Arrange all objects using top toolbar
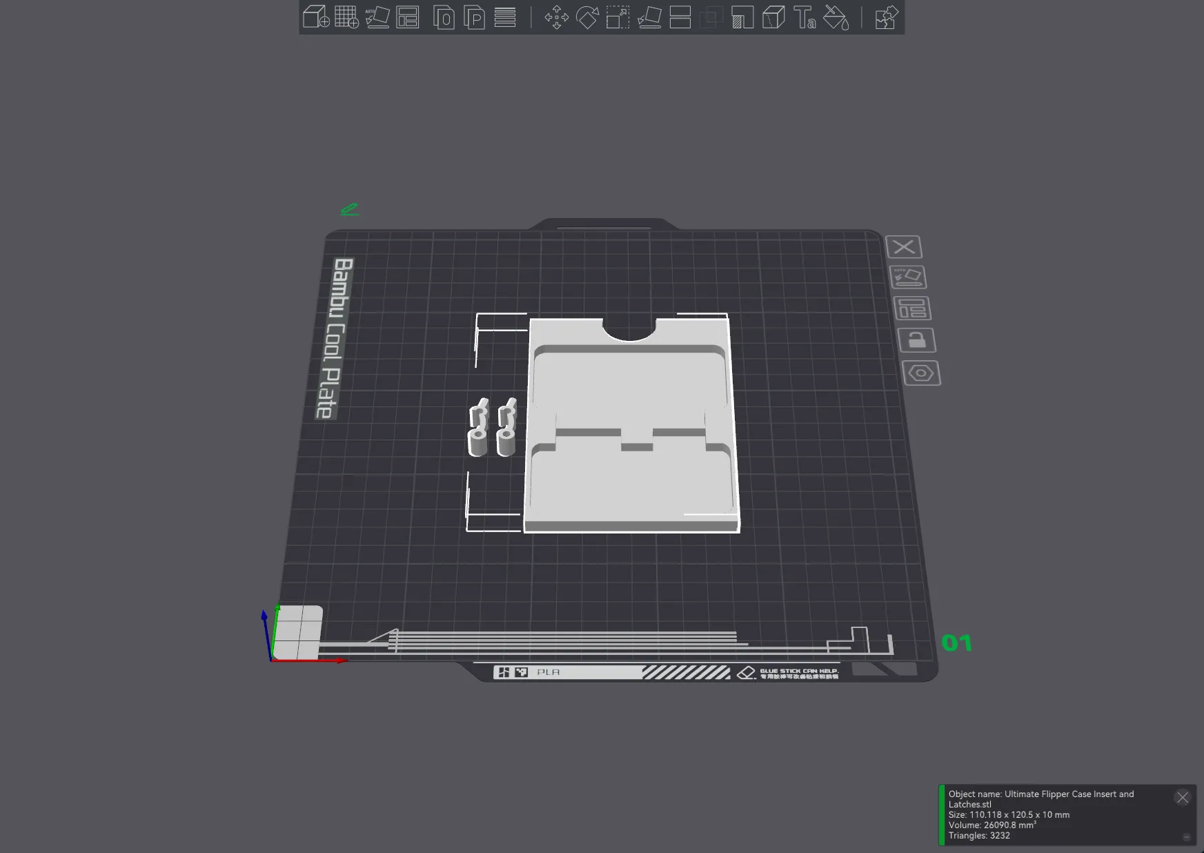Image resolution: width=1204 pixels, height=853 pixels. click(x=408, y=17)
